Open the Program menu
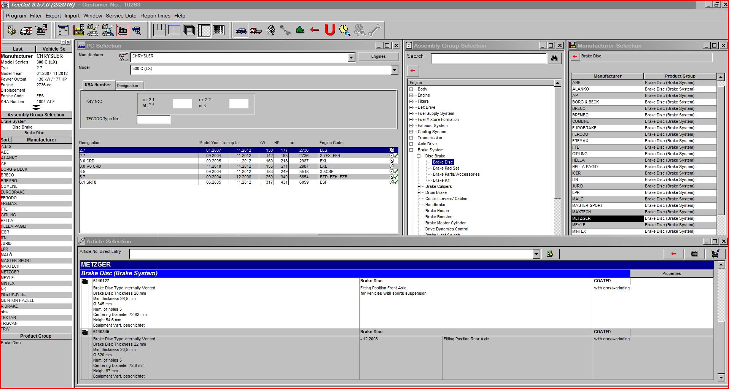Image resolution: width=729 pixels, height=389 pixels. point(16,16)
